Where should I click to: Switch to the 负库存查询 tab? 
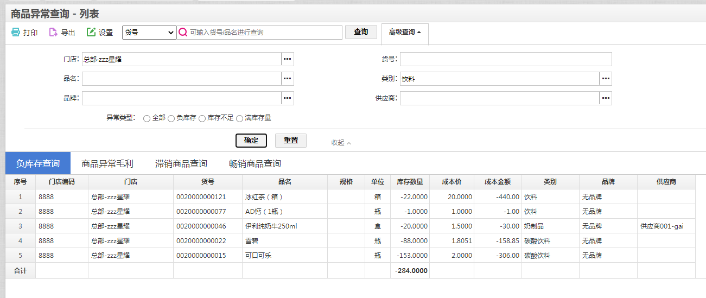pos(38,163)
